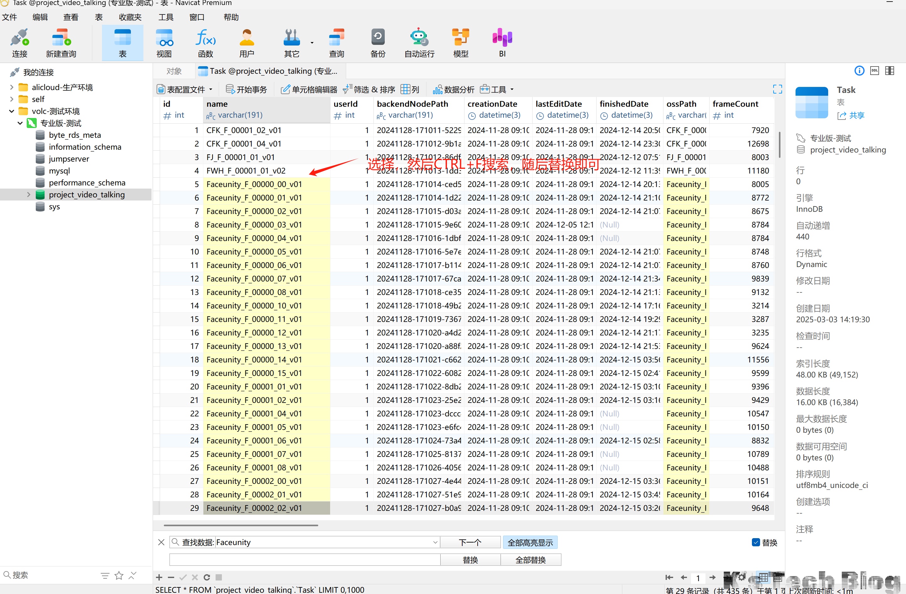Viewport: 906px width, 594px height.
Task: Uncheck the Replace (替换) checkbox
Action: (756, 542)
